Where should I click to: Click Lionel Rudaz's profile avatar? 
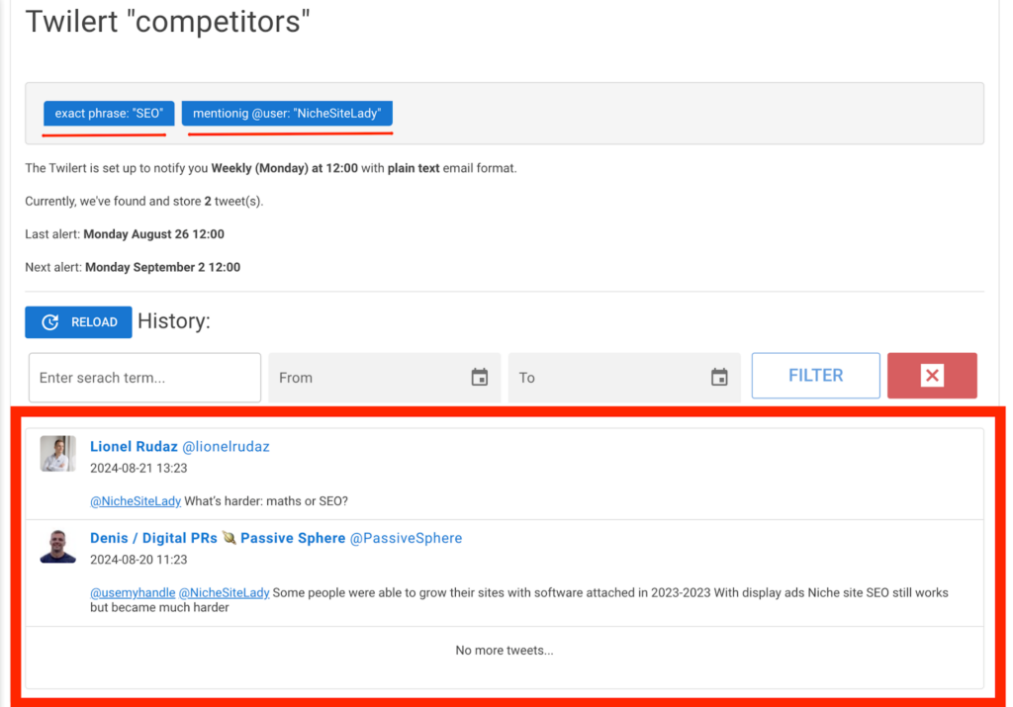tap(58, 454)
